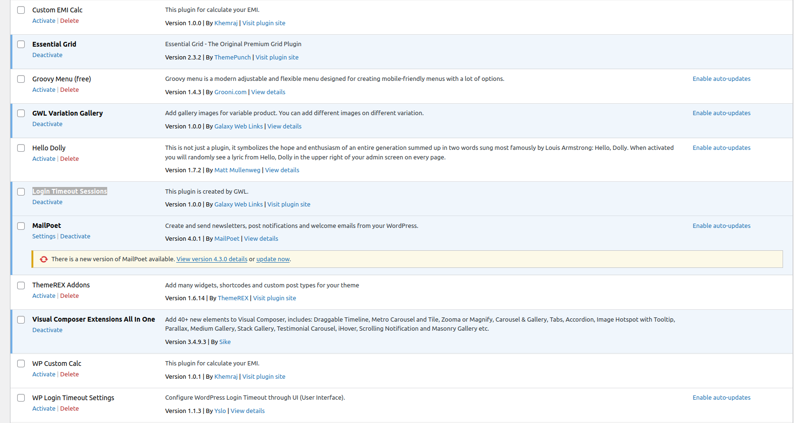Delete the Groovy Menu (free) plugin
794x423 pixels.
click(70, 90)
